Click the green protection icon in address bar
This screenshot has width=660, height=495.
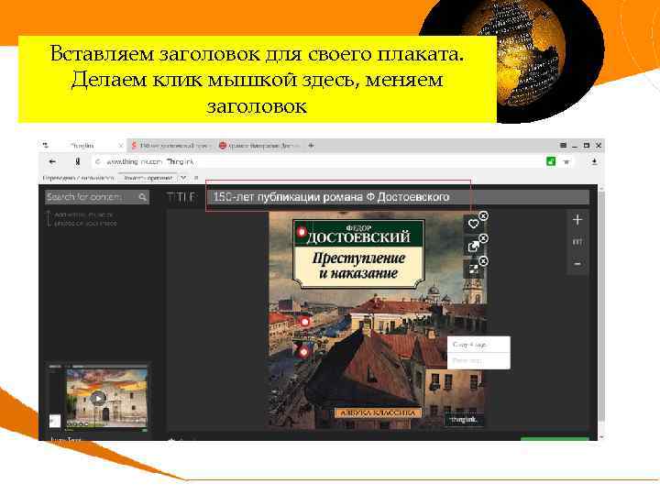[551, 161]
